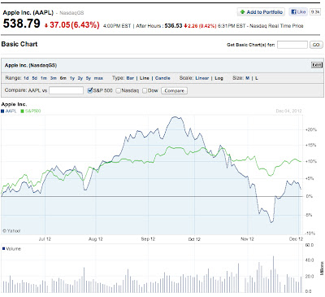This screenshot has width=325, height=297.
Task: Set chart range to 6m
Action: [63, 78]
